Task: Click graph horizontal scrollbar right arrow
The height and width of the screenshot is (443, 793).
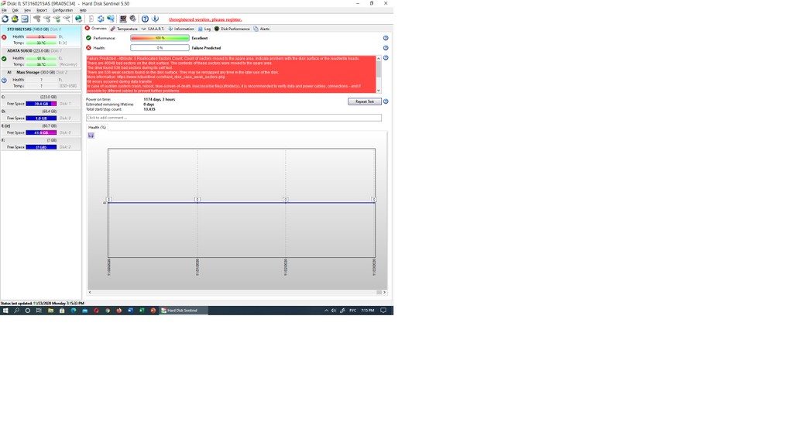Action: click(x=384, y=292)
